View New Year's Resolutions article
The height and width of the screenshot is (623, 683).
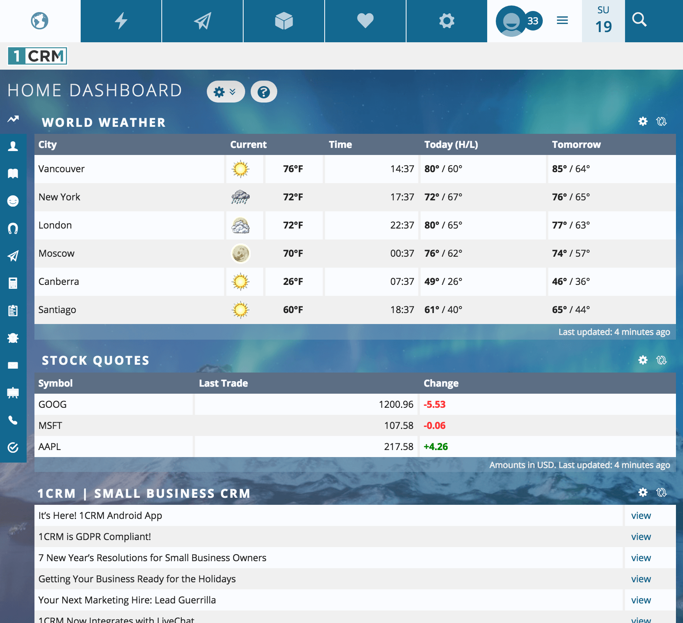coord(641,558)
